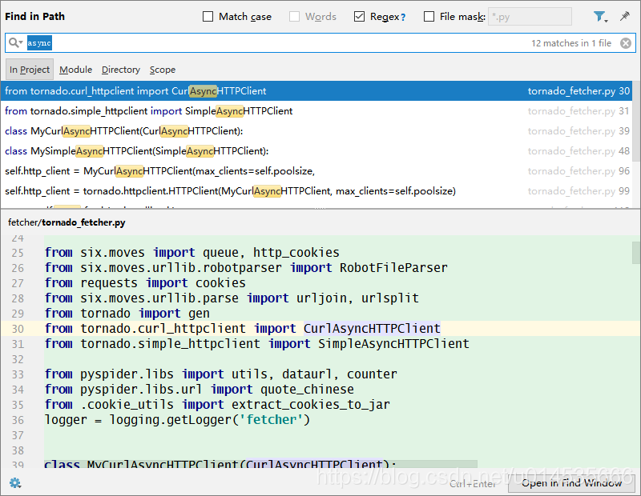The height and width of the screenshot is (496, 641).
Task: Open settings gear at bottom left
Action: click(x=15, y=483)
